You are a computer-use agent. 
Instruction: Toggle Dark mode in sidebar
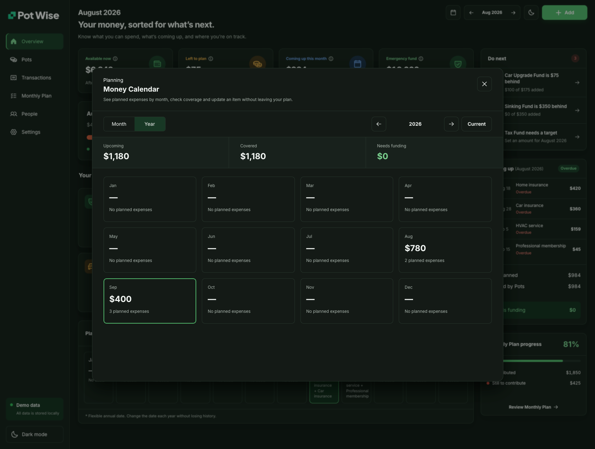click(35, 434)
